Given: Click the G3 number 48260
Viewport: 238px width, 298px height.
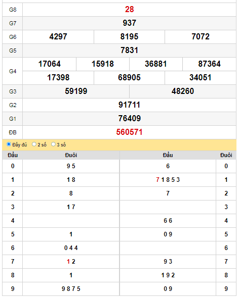Looking at the screenshot, I should tap(183, 91).
